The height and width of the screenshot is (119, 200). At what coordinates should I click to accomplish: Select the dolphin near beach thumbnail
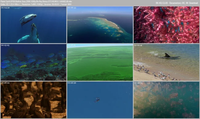(x=166, y=62)
